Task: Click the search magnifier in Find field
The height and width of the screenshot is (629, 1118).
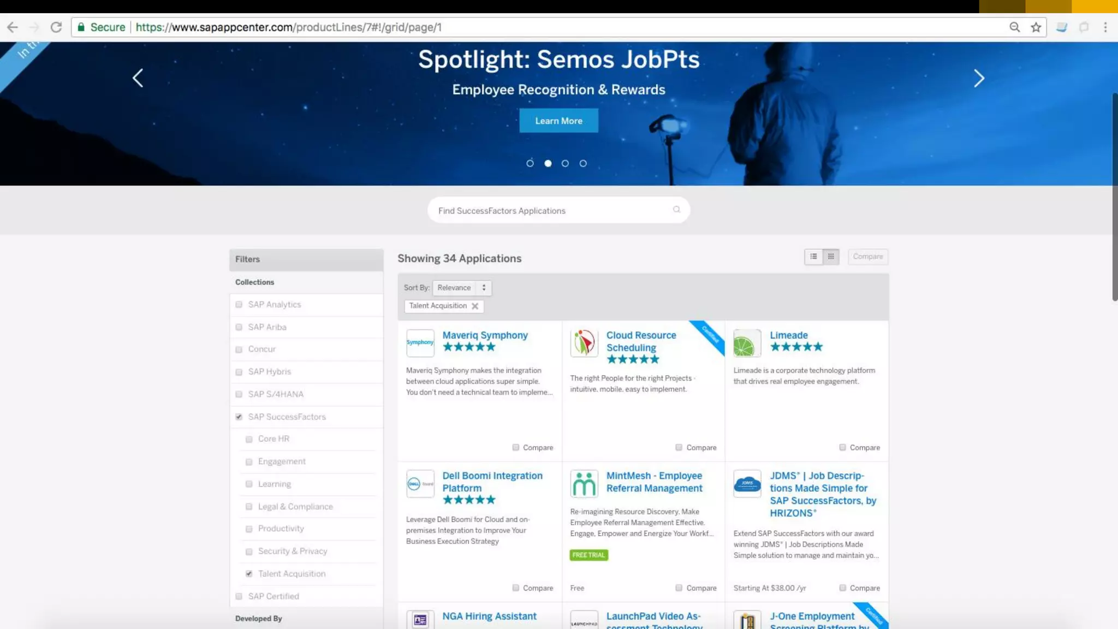Action: click(676, 210)
